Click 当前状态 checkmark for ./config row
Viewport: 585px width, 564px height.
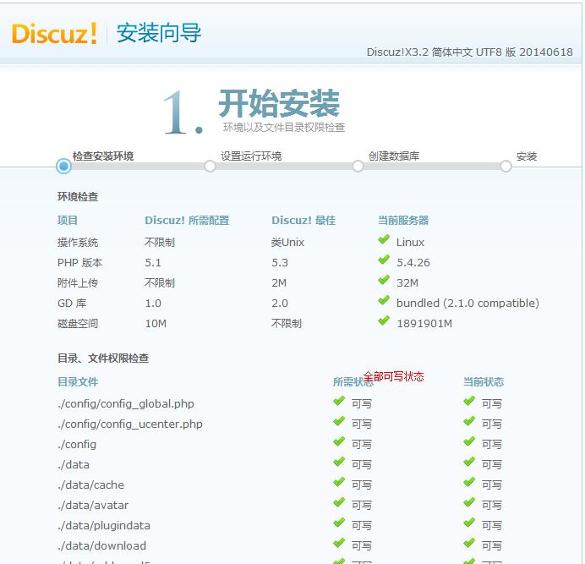(x=469, y=441)
